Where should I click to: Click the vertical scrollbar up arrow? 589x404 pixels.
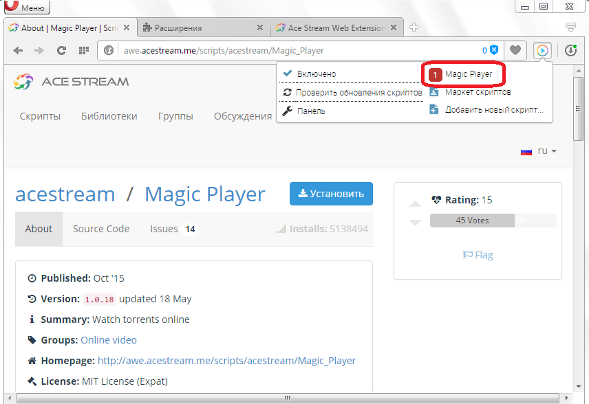[x=579, y=70]
